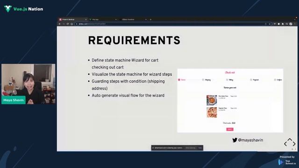Click the Maya Shavin name tag
Screen dimensions: 299x168
14,100
